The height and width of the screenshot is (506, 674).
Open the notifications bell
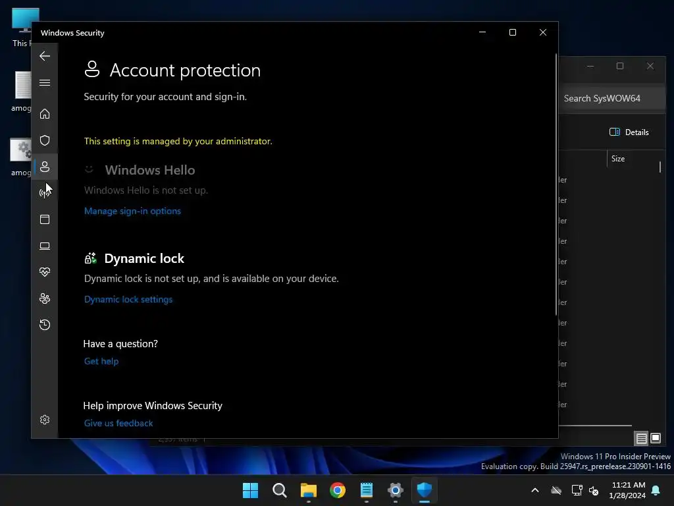click(x=656, y=490)
